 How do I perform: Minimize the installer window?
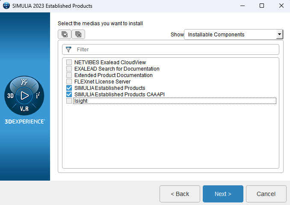tap(242, 6)
